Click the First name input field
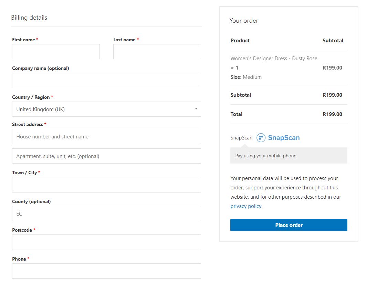The height and width of the screenshot is (282, 367). 56,52
